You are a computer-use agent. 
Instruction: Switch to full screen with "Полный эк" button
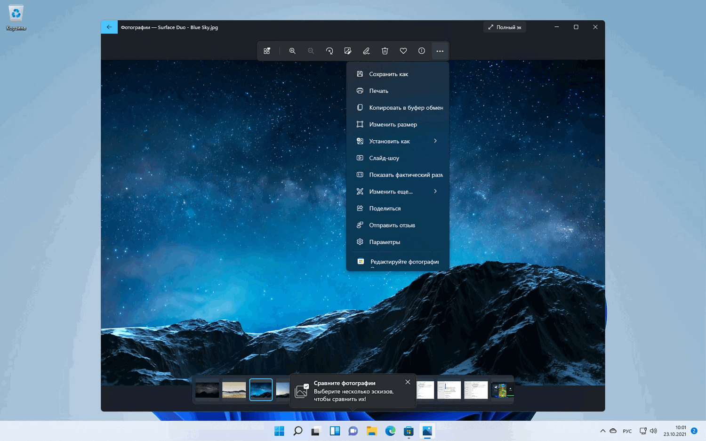pos(505,27)
